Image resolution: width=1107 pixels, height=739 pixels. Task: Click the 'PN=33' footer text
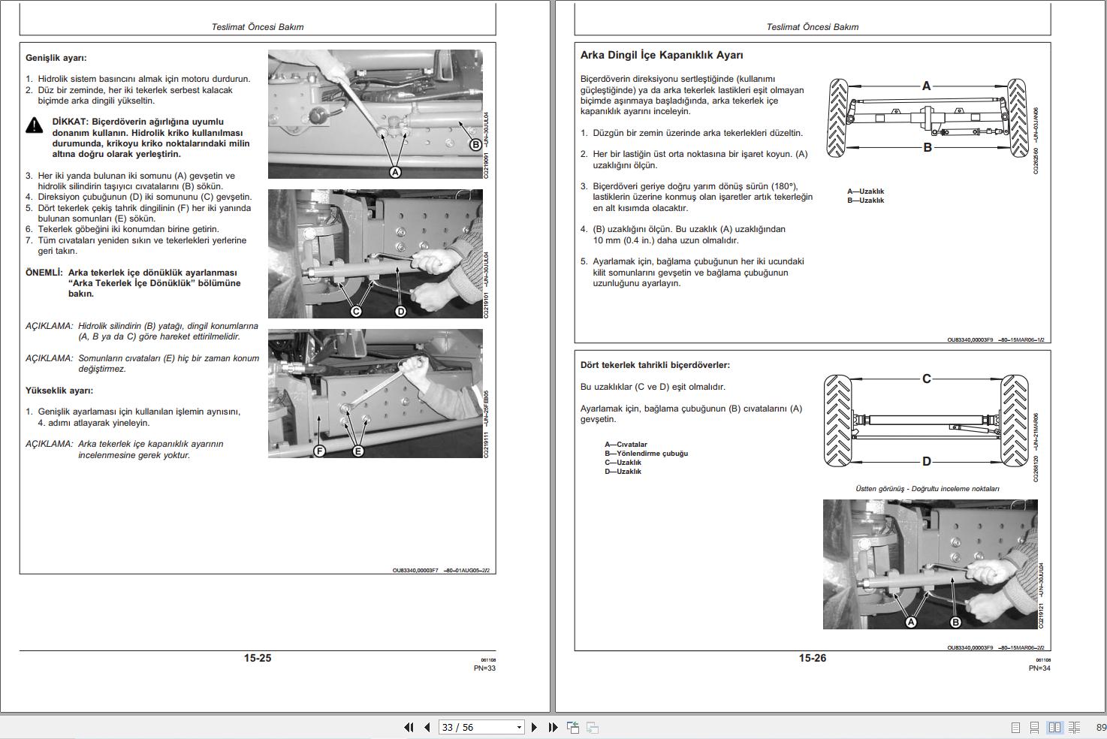(x=484, y=668)
